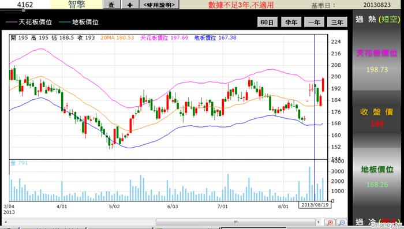This screenshot has width=404, height=229.
Task: Click the 天花板價位 197.69 chart header text
Action: point(164,37)
